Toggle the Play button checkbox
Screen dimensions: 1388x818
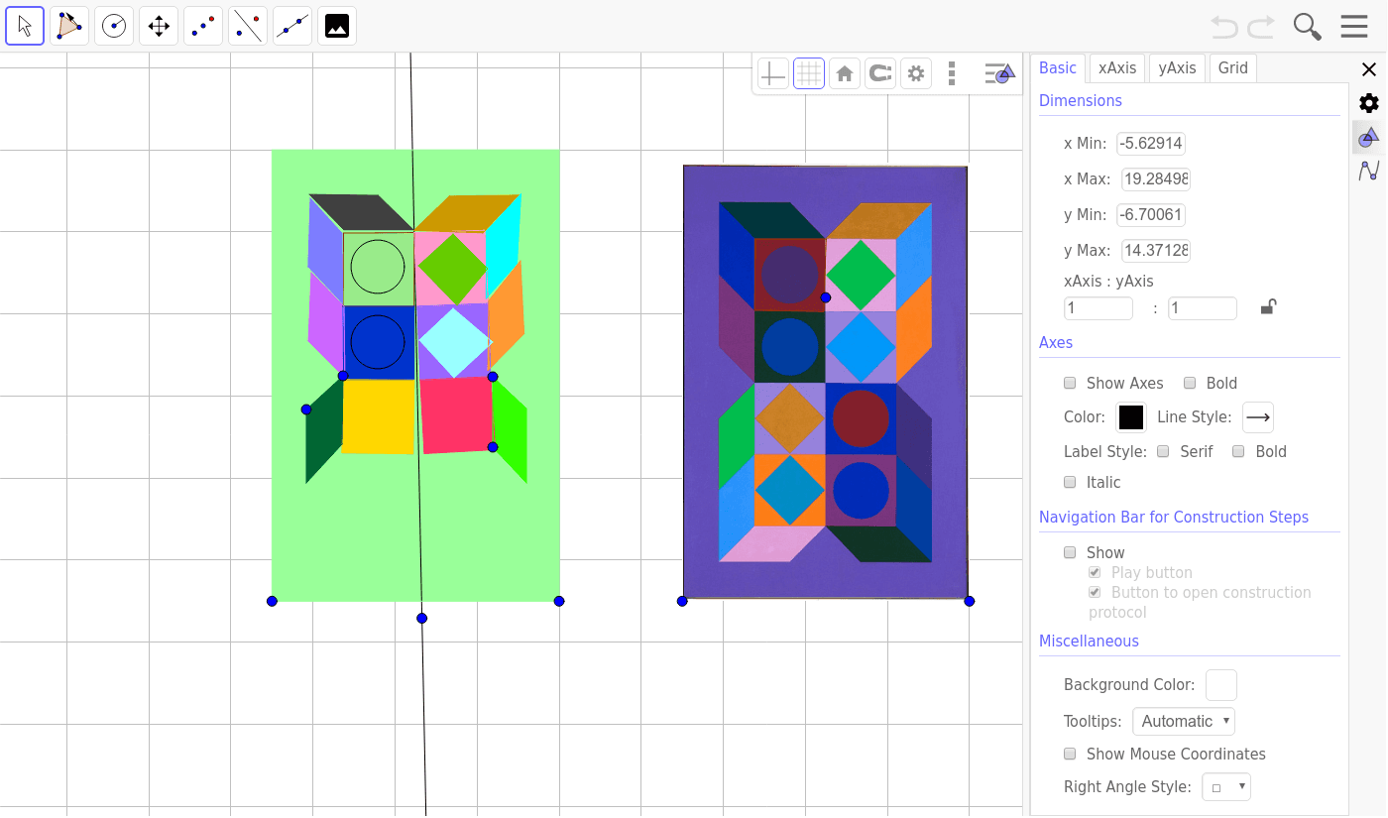coord(1095,572)
